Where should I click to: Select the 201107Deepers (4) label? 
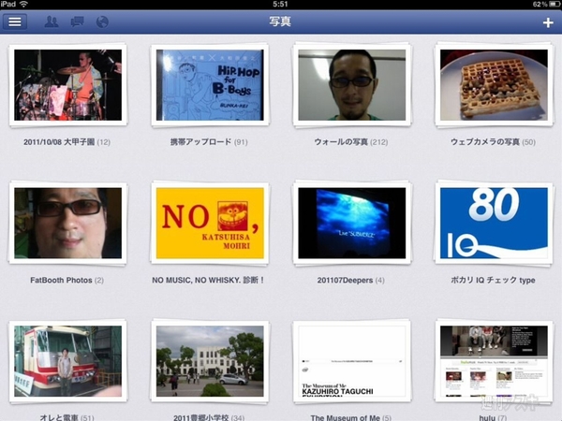coord(351,281)
